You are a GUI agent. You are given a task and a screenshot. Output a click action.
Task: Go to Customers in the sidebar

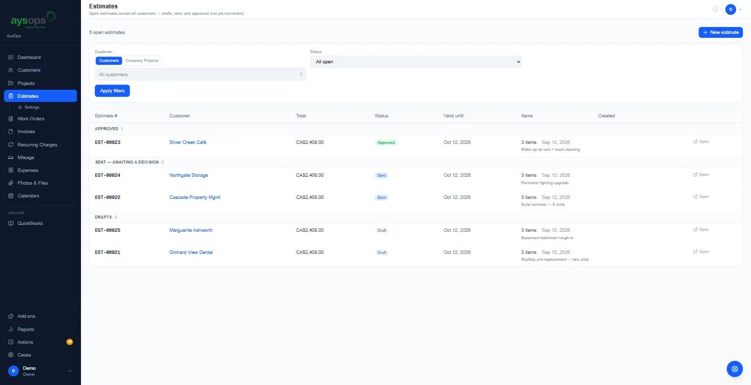tap(40, 70)
